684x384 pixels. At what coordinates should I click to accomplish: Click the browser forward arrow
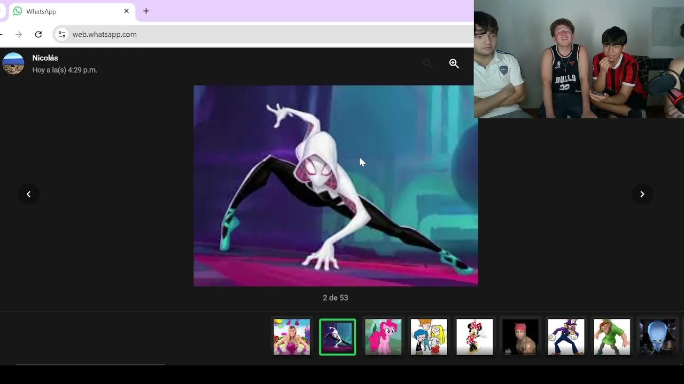tap(19, 34)
